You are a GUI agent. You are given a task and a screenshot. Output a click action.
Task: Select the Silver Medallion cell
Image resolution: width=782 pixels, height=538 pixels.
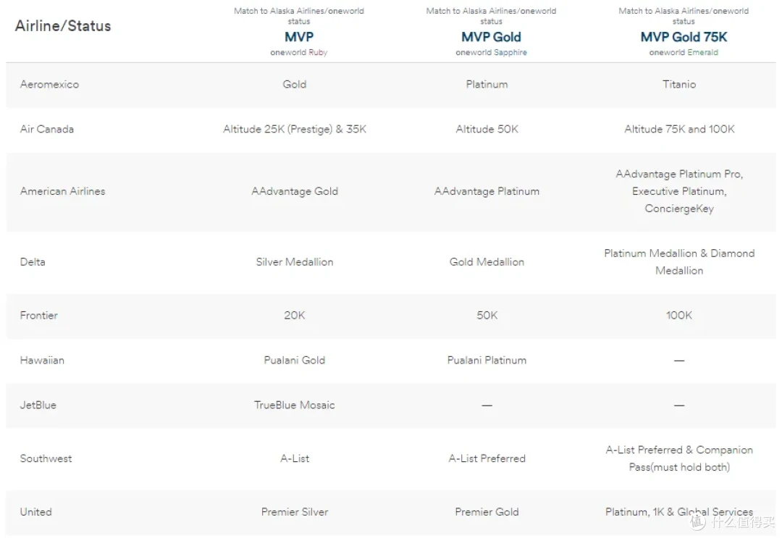[294, 262]
